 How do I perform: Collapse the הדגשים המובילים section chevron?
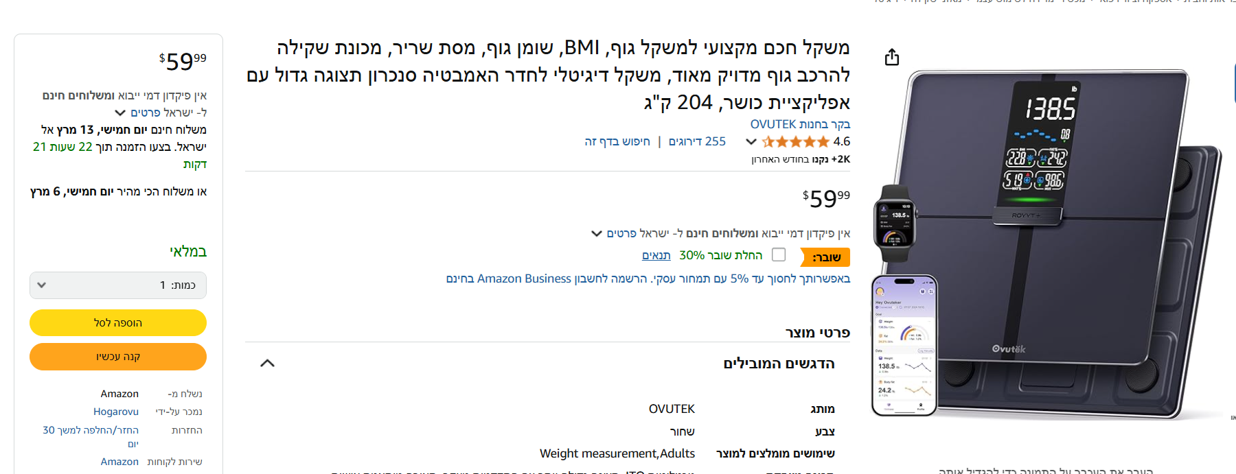(x=268, y=364)
